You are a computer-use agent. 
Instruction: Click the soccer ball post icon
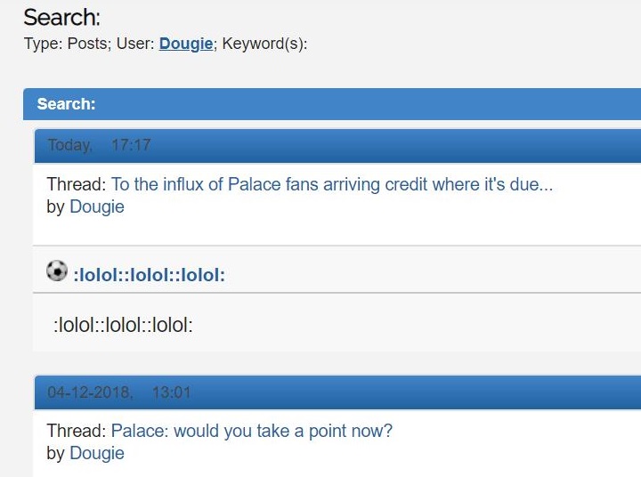[x=57, y=271]
